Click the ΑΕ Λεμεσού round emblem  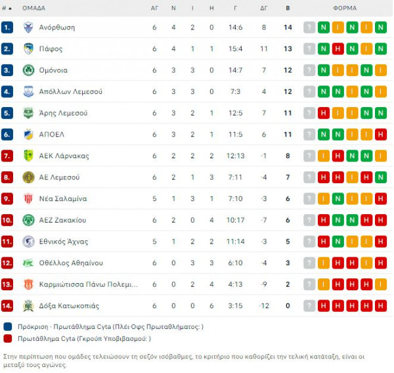click(x=28, y=177)
